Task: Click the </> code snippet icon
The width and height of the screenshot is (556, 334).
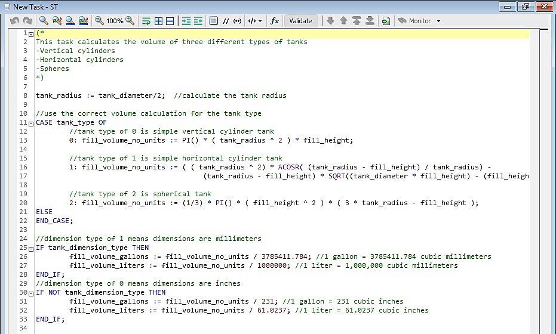Action: tap(252, 21)
